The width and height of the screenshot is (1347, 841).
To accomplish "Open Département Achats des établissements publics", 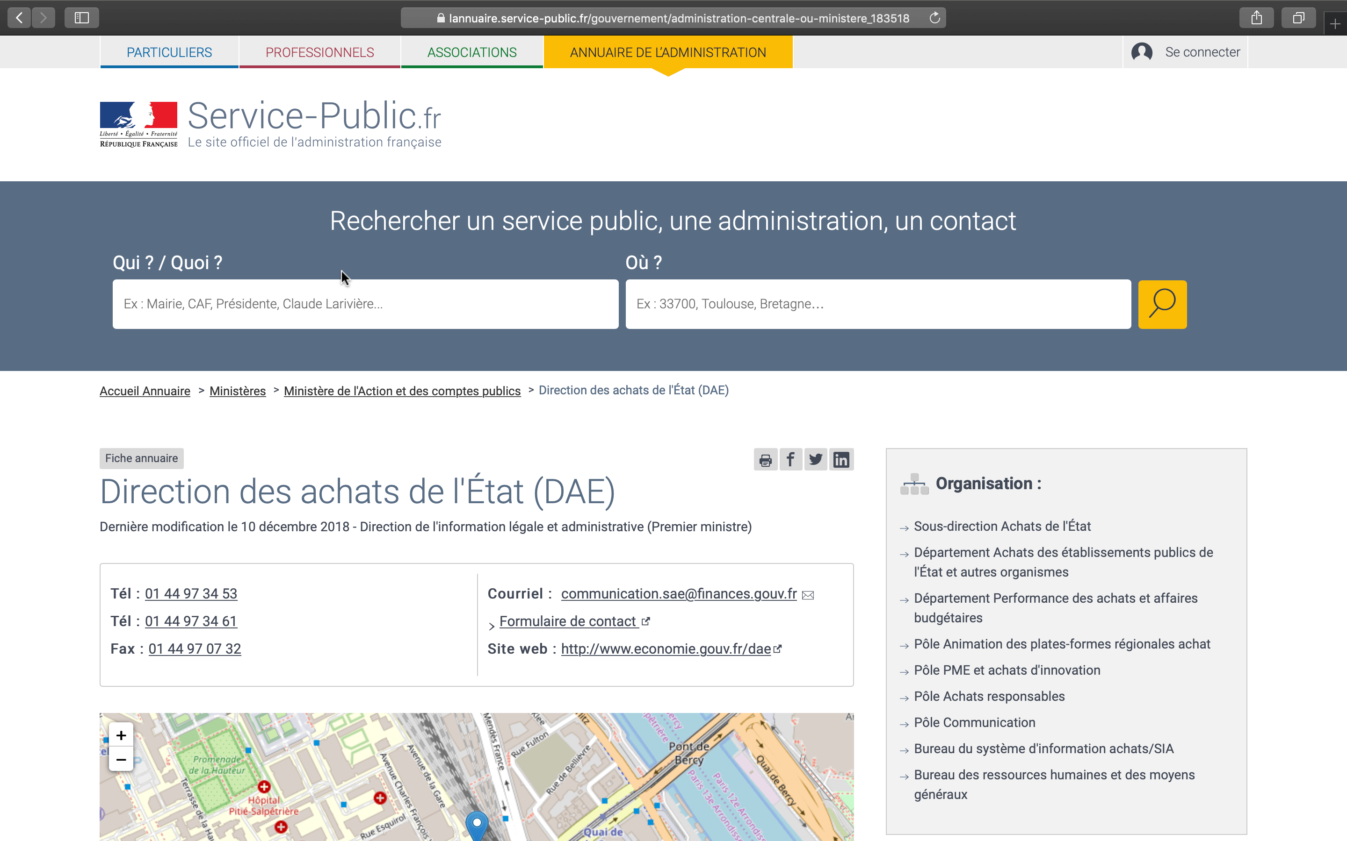I will click(x=1063, y=563).
